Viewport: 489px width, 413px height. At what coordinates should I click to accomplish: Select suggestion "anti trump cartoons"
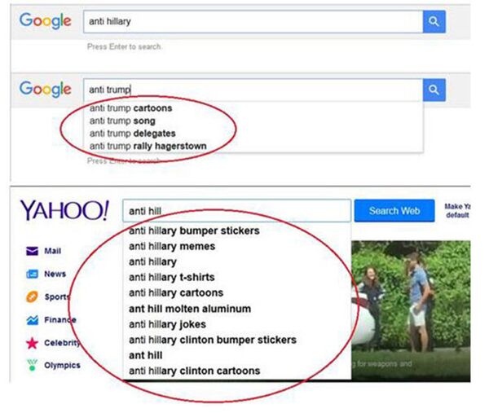tap(130, 108)
